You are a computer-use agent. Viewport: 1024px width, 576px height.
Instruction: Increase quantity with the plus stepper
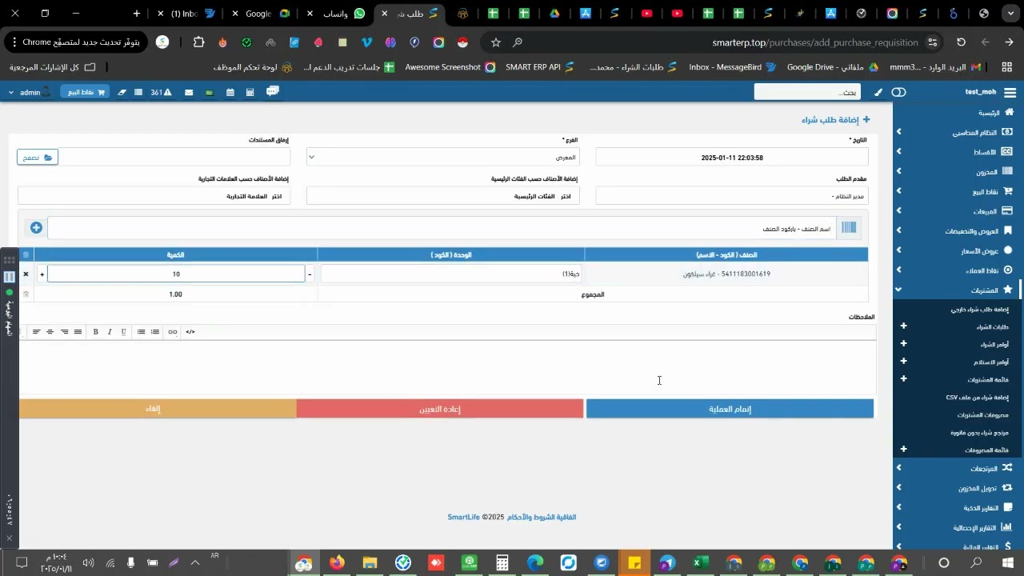[x=42, y=274]
